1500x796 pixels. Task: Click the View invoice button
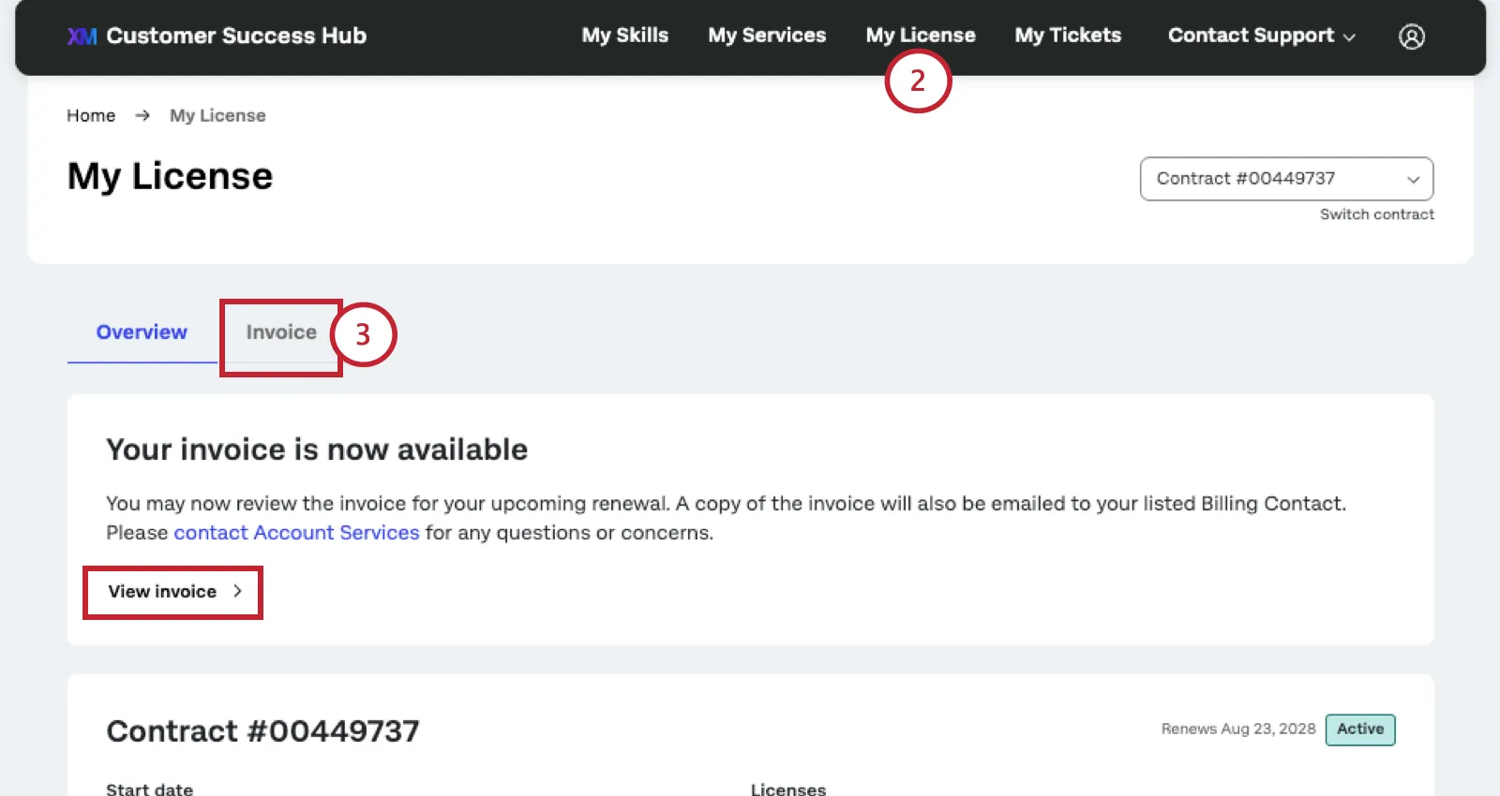tap(173, 592)
